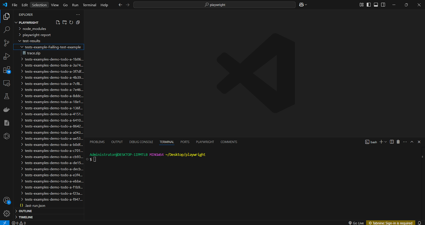Open the Extensions view with badge 14
The height and width of the screenshot is (225, 425).
(x=7, y=70)
